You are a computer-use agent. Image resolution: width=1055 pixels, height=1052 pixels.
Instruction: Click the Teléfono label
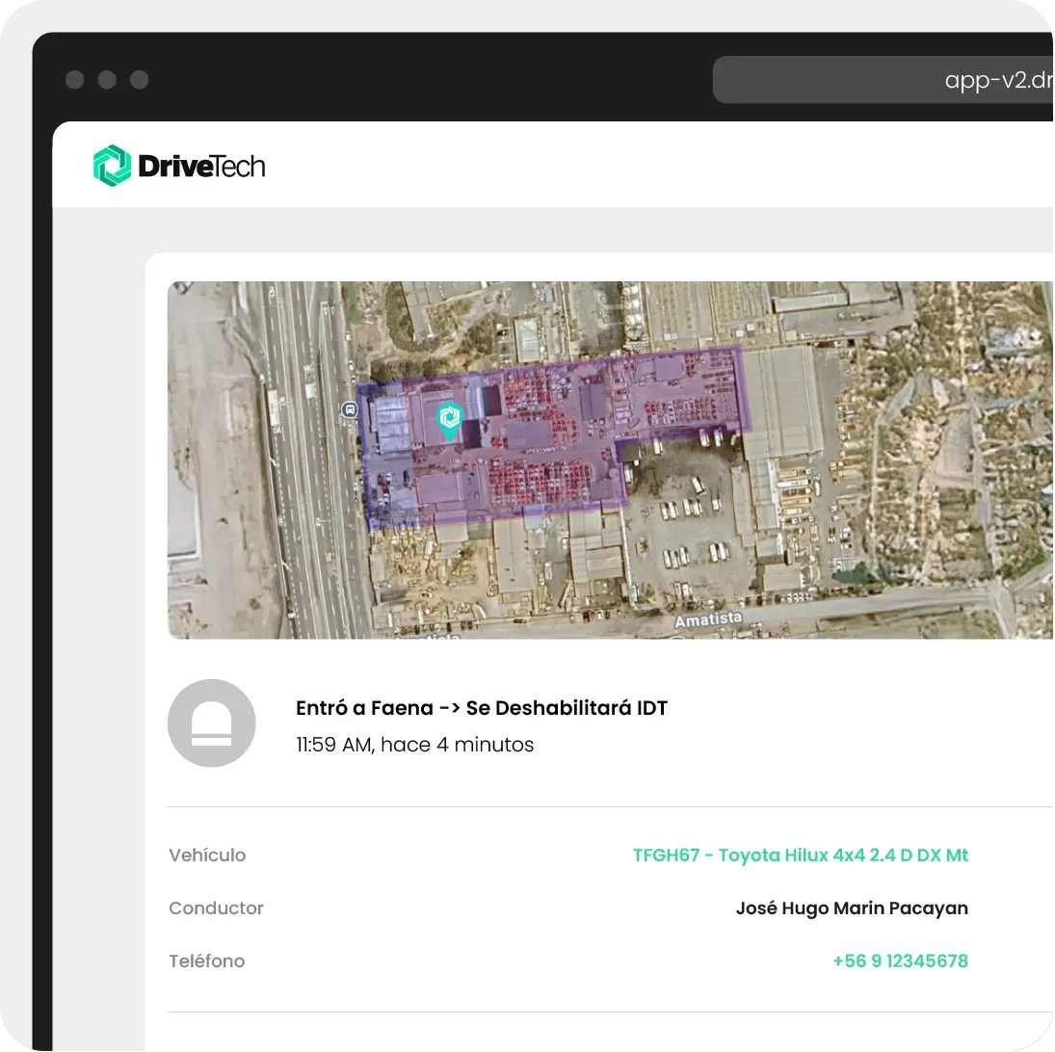206,960
